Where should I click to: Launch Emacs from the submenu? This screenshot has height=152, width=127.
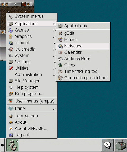pyautogui.click(x=83, y=39)
